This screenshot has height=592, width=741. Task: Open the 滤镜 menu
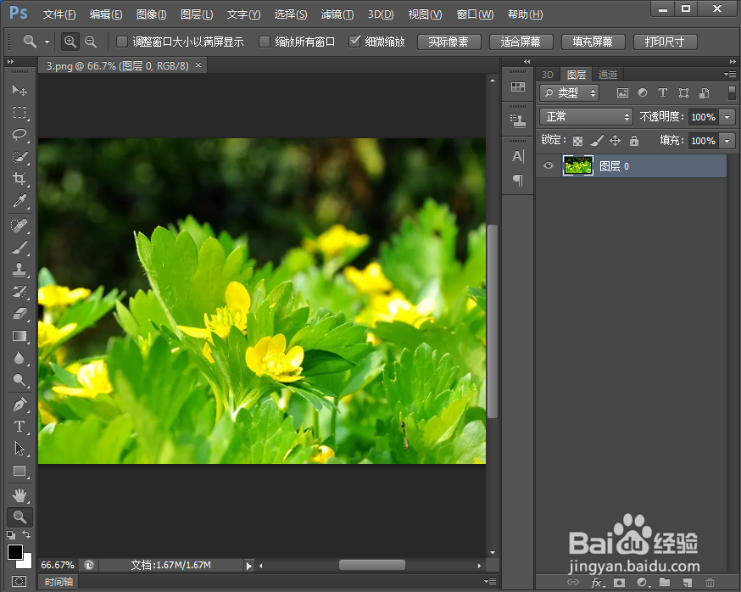coord(337,14)
